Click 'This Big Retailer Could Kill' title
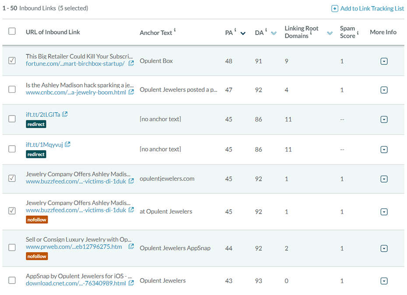Screen dimensions: 407x295 (79, 56)
